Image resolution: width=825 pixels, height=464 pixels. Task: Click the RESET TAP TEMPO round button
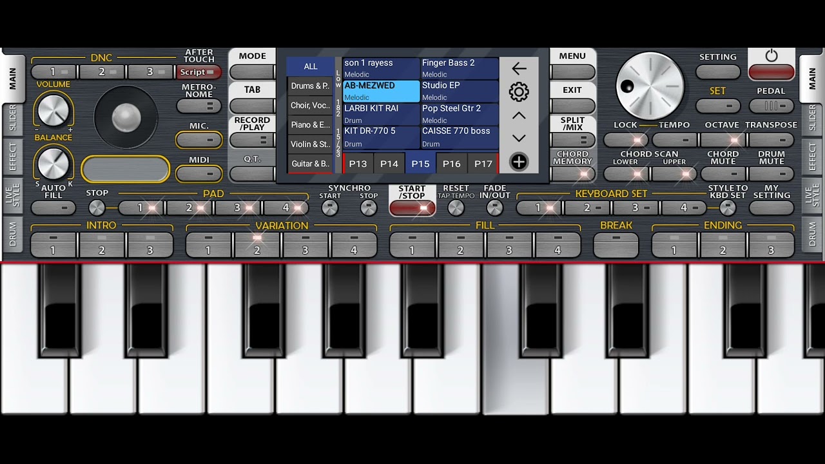pos(456,208)
